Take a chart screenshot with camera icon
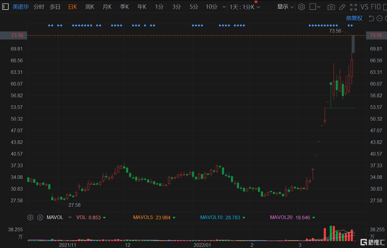This screenshot has height=248, width=387. coord(331,7)
